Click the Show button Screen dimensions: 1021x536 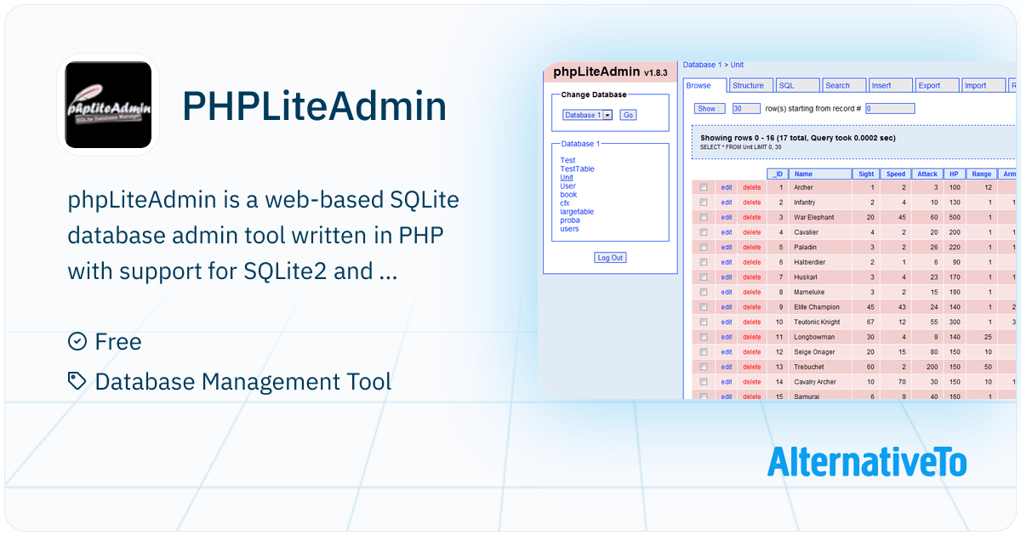click(x=710, y=108)
